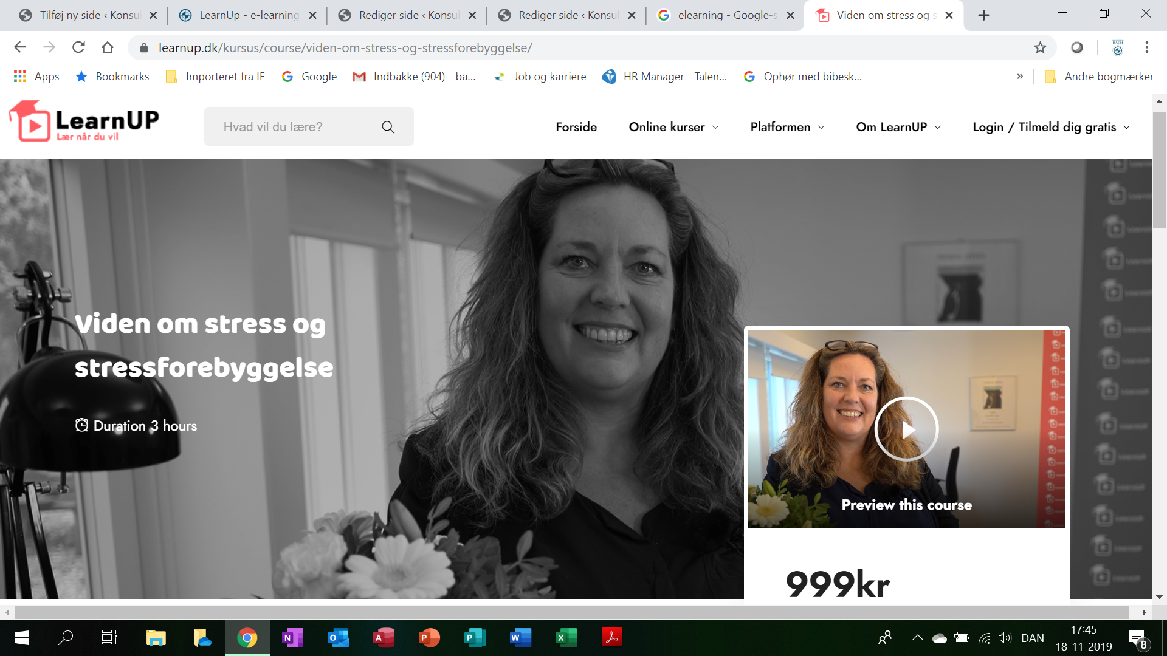
Task: Reload the current page
Action: coord(78,47)
